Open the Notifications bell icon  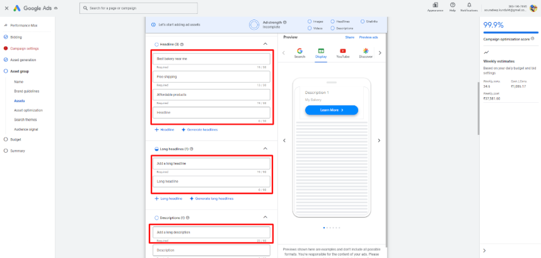[468, 5]
